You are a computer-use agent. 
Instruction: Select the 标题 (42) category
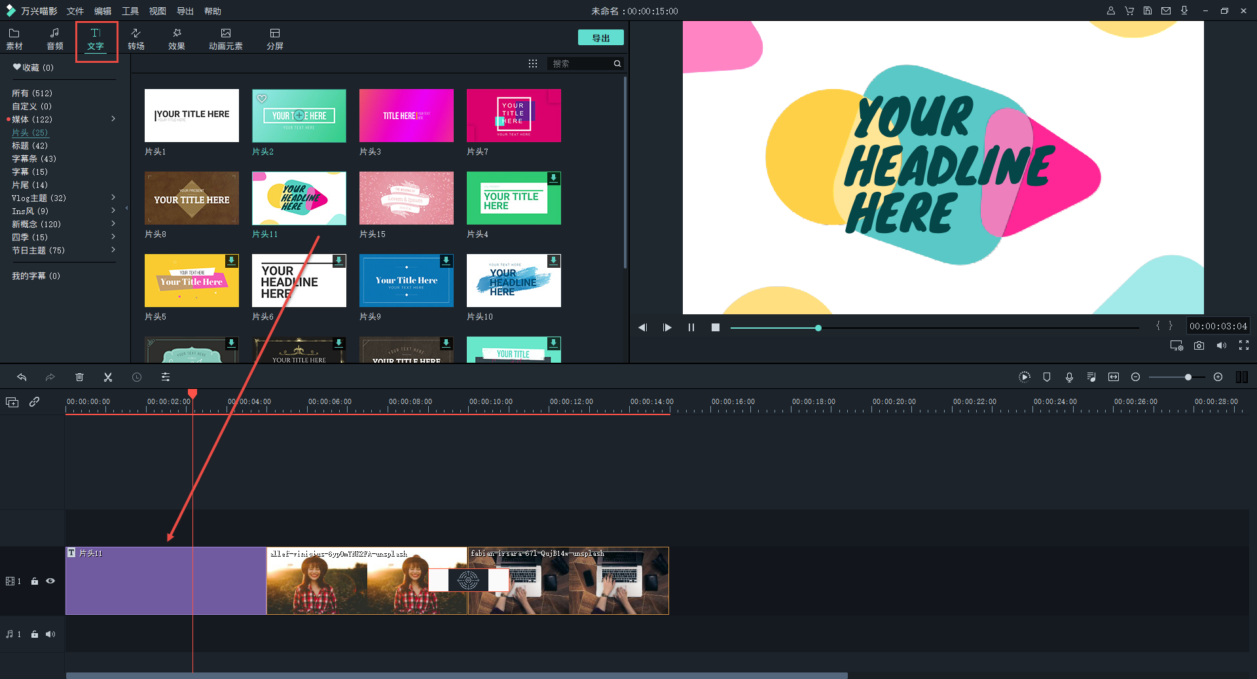[x=29, y=145]
